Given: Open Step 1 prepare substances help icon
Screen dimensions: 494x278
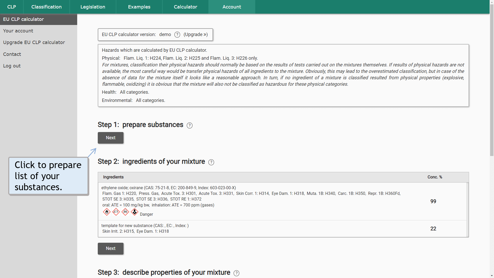Looking at the screenshot, I should point(190,125).
